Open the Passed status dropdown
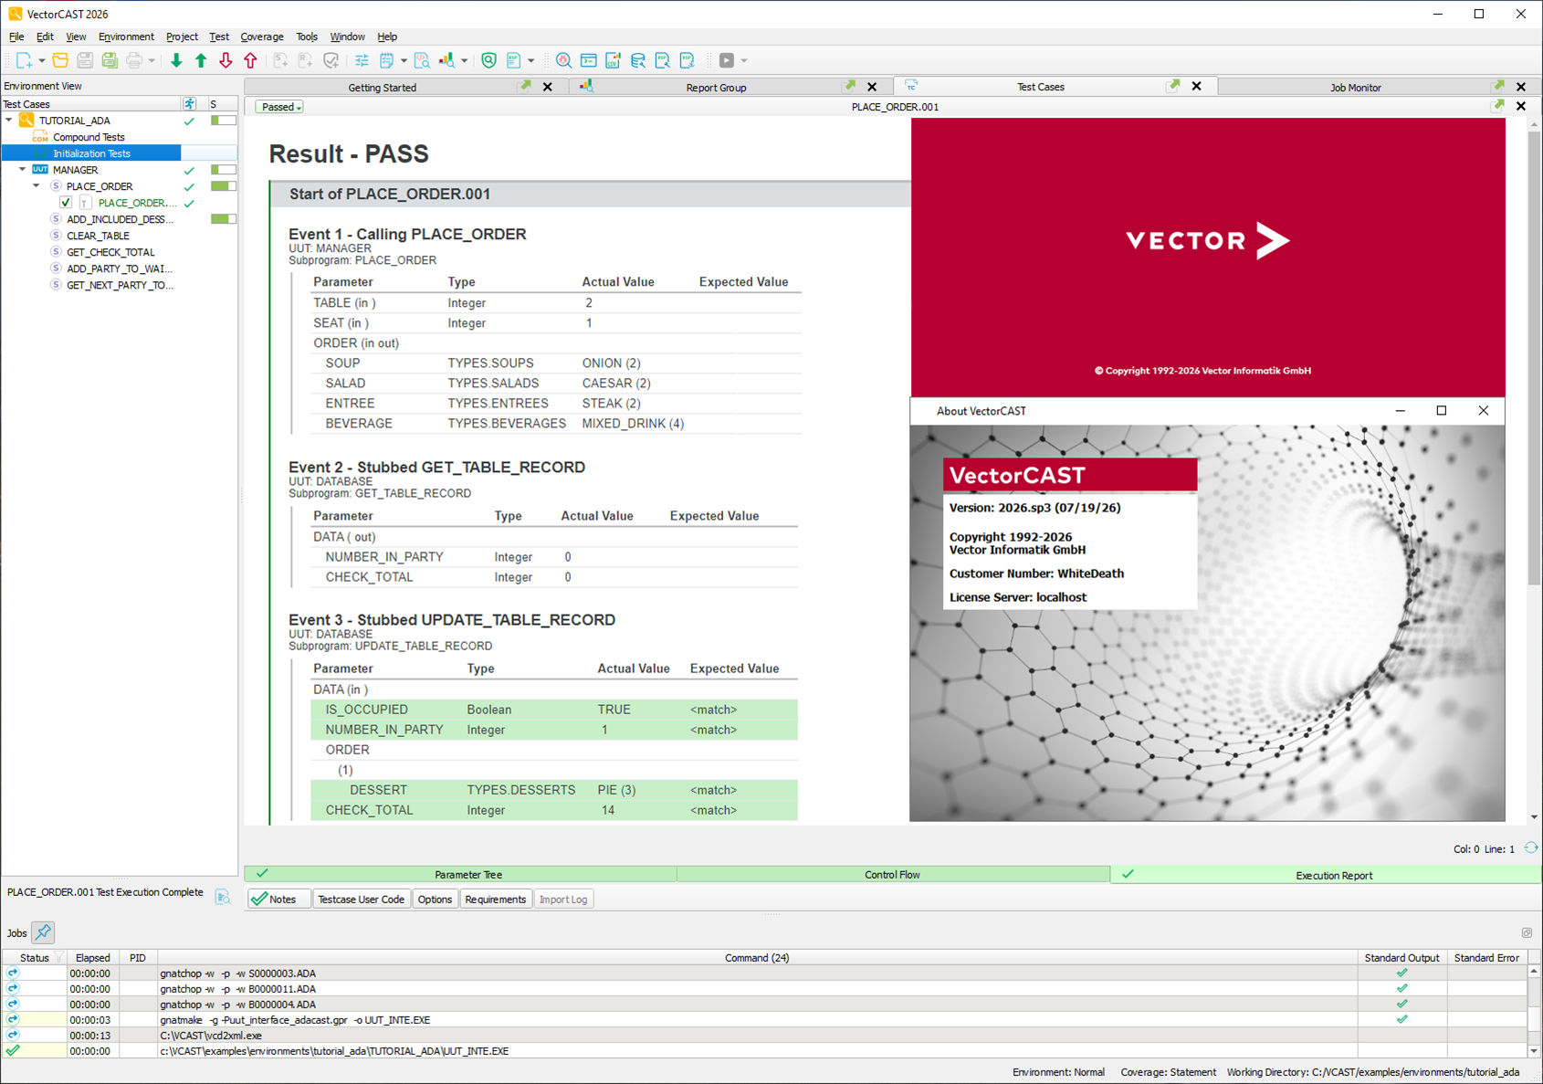This screenshot has width=1543, height=1084. tap(279, 107)
